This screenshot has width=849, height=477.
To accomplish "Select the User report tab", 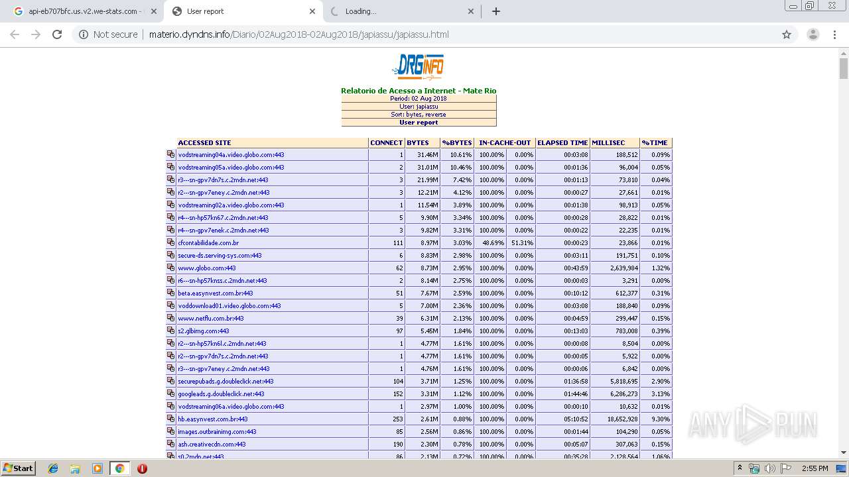I will pos(242,11).
